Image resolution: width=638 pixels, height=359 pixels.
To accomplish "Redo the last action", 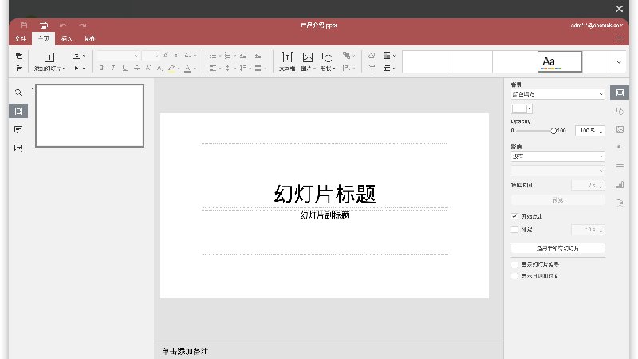I will click(83, 26).
